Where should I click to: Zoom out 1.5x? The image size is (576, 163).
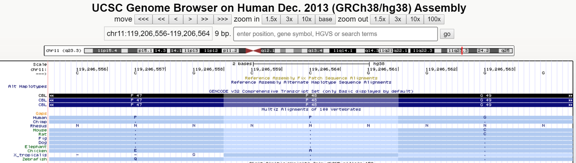coord(380,19)
